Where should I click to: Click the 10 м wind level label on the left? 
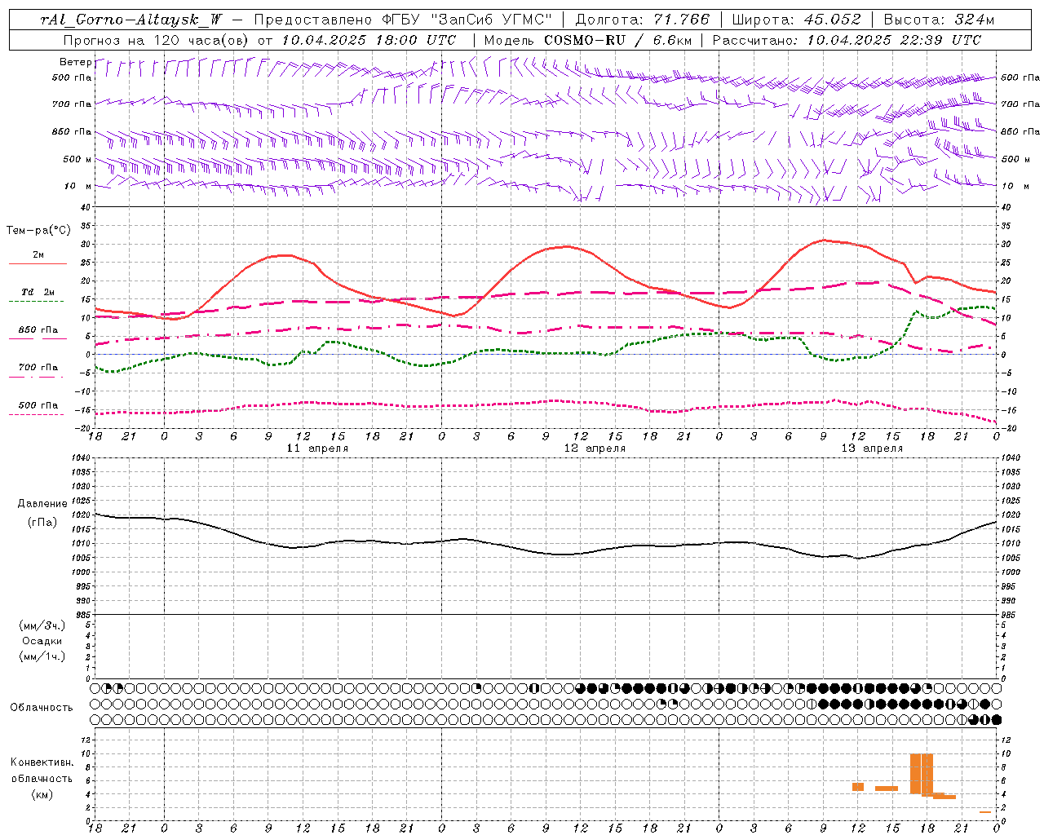(79, 186)
